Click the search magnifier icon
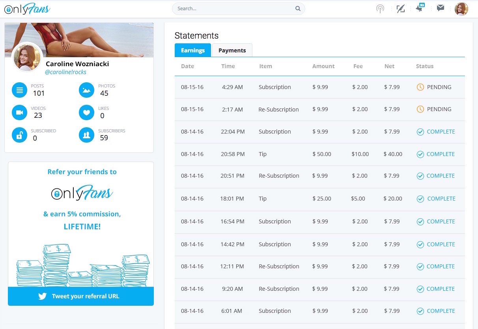This screenshot has height=329, width=478. [298, 9]
